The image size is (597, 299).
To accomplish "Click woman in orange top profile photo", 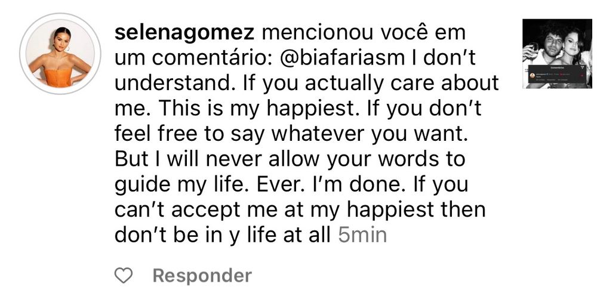I will (60, 53).
